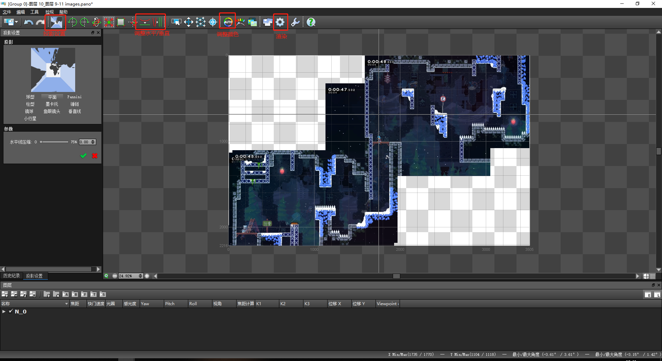
Task: Click the blue target viewpoint tool
Action: click(x=213, y=22)
